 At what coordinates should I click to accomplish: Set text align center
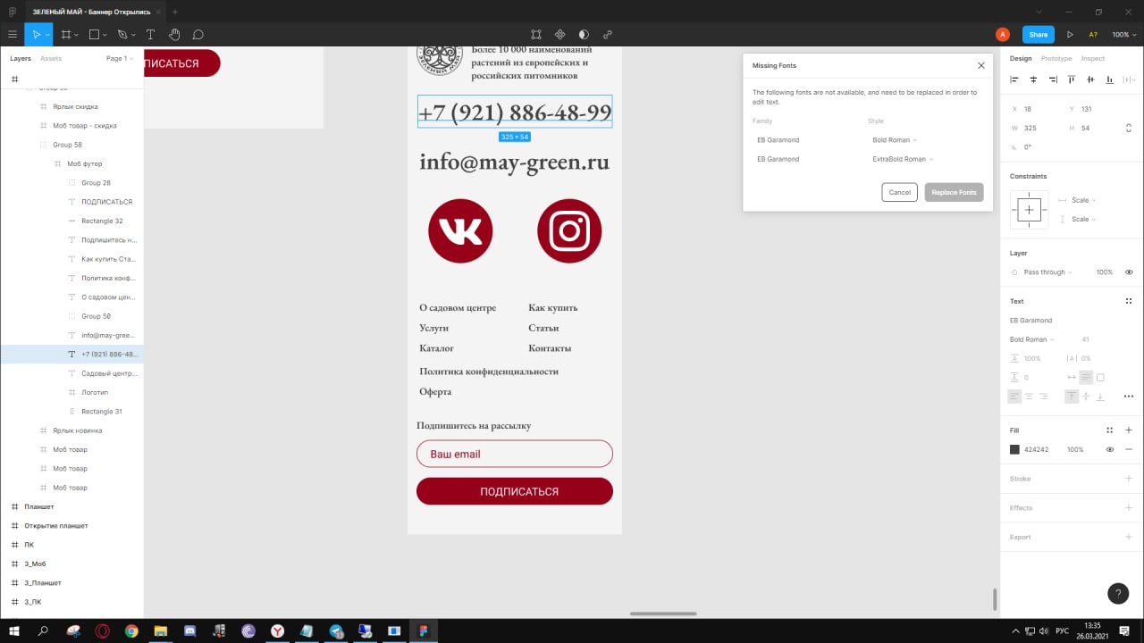[x=1029, y=397]
